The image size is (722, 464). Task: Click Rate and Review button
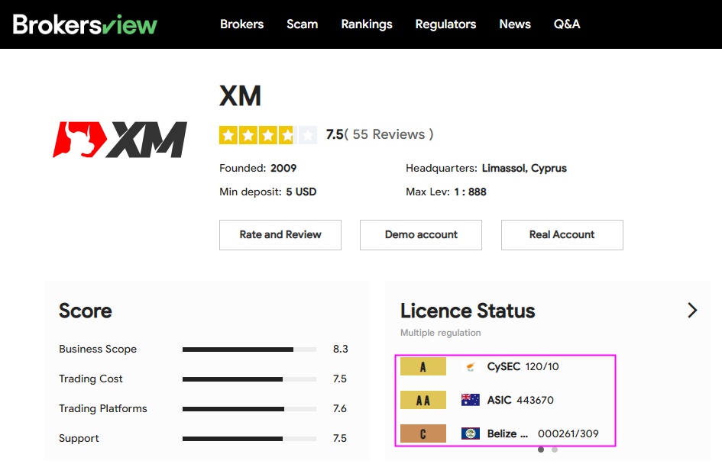pyautogui.click(x=280, y=235)
